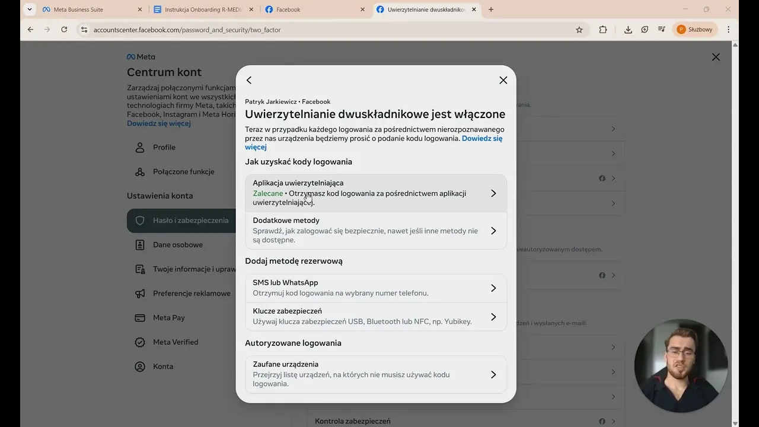Image resolution: width=759 pixels, height=427 pixels.
Task: Open browser downloads
Action: point(628,30)
